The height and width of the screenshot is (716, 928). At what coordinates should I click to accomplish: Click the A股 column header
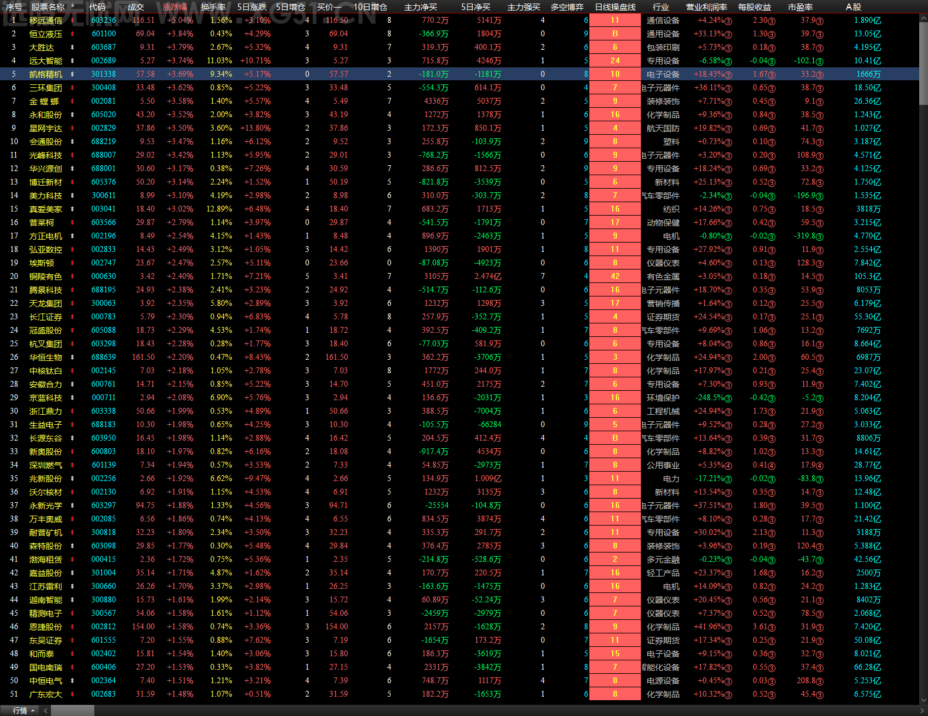(x=854, y=7)
